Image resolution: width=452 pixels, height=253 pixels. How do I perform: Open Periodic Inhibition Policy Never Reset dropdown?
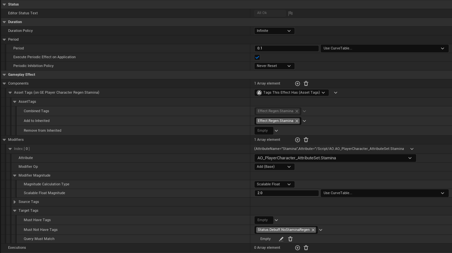274,66
